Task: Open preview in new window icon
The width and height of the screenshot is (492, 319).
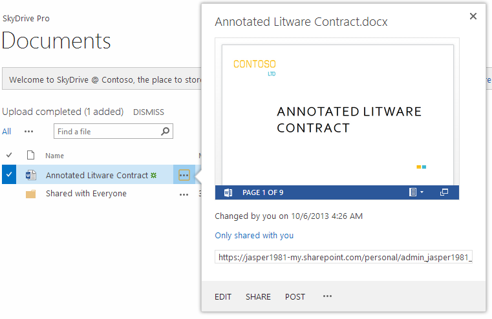Action: coord(444,192)
